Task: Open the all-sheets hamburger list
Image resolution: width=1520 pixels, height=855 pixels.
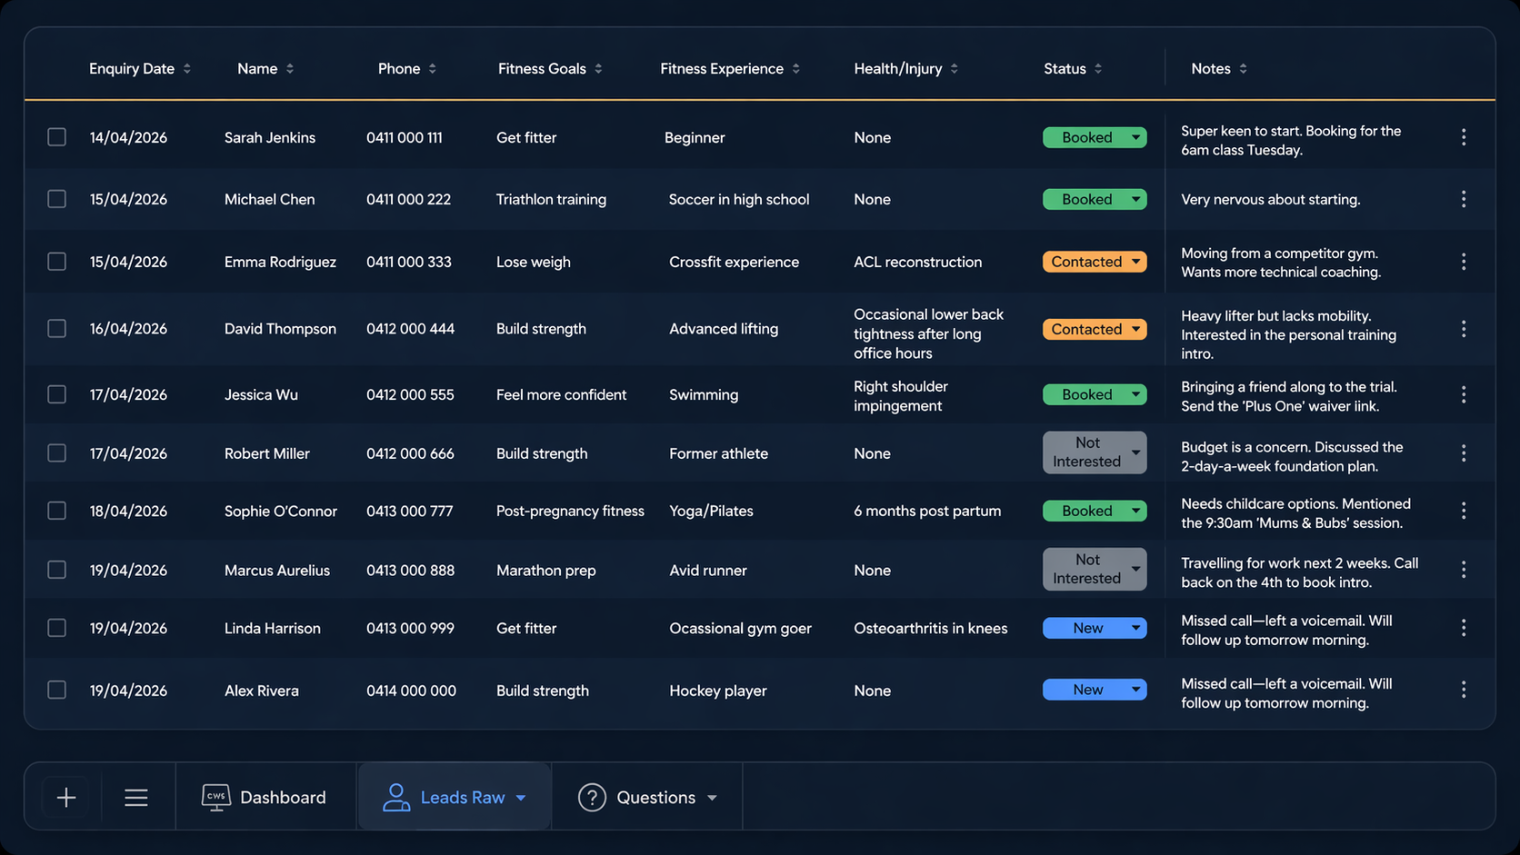Action: pyautogui.click(x=136, y=798)
